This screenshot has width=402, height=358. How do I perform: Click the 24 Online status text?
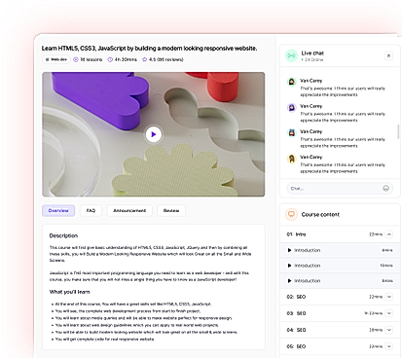click(x=313, y=59)
